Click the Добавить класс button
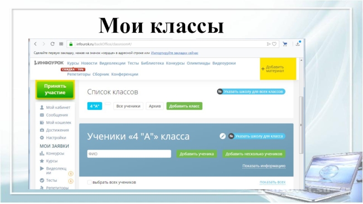 tap(184, 106)
